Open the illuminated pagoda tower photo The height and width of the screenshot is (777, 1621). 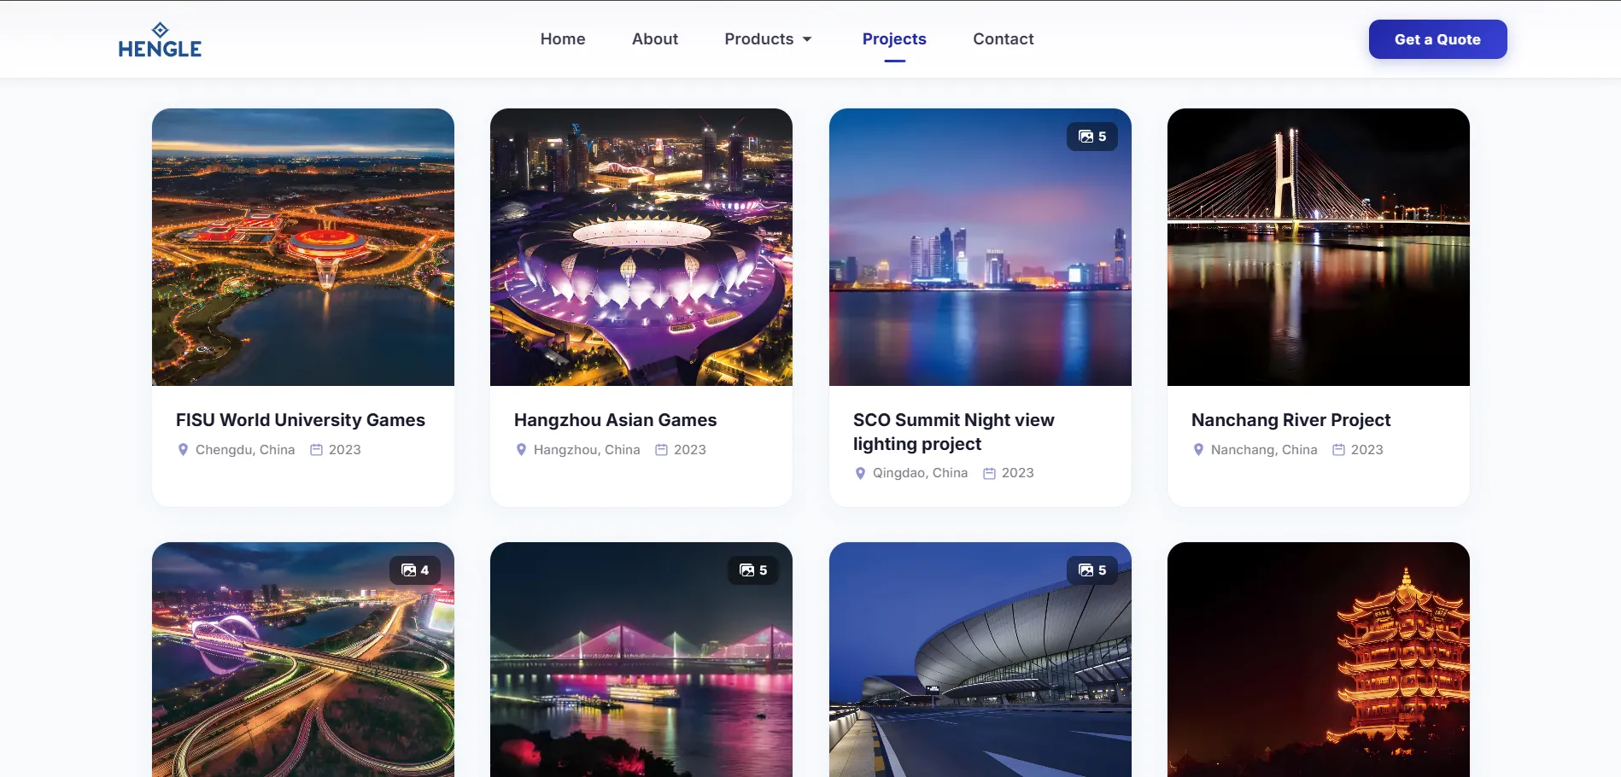click(1319, 659)
